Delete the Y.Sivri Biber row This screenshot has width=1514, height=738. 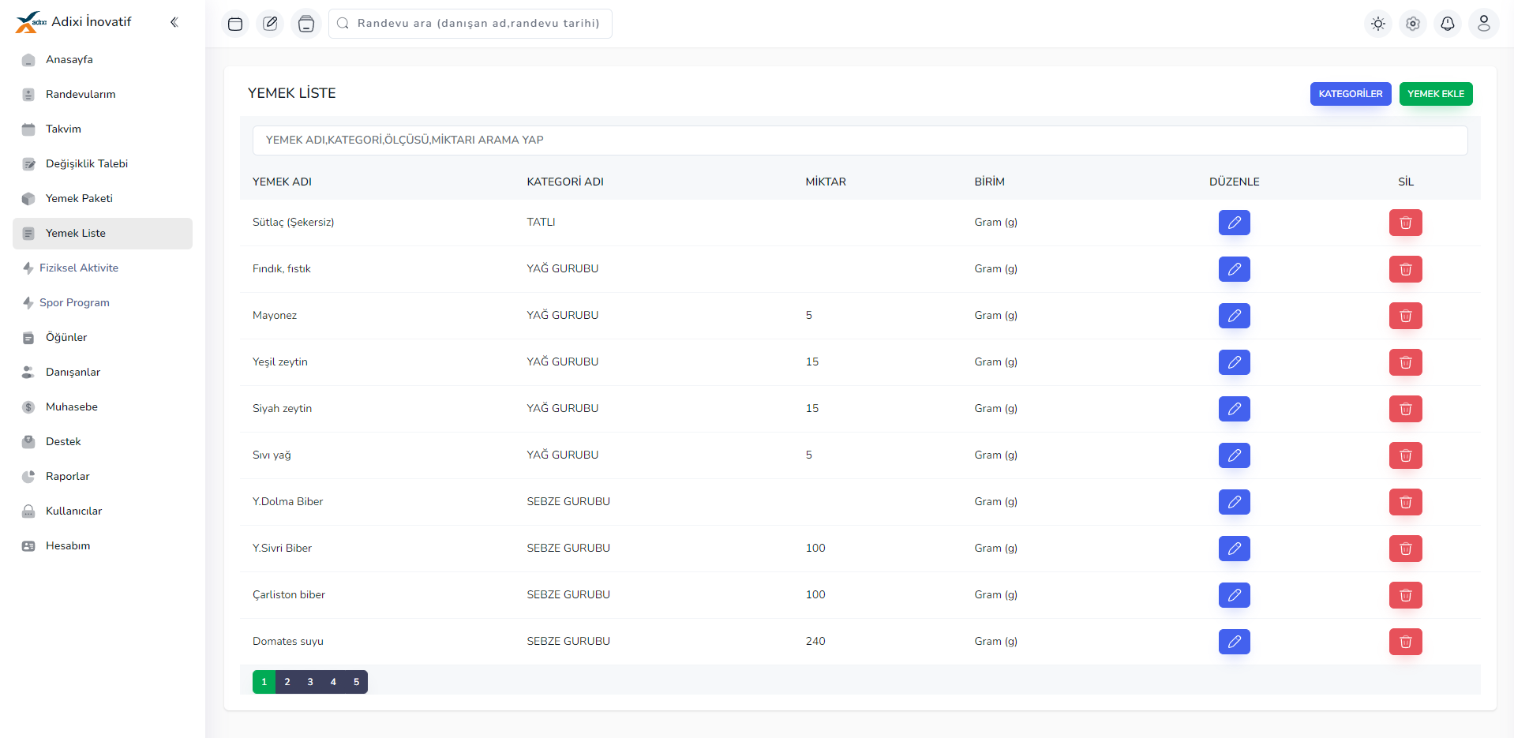point(1406,549)
